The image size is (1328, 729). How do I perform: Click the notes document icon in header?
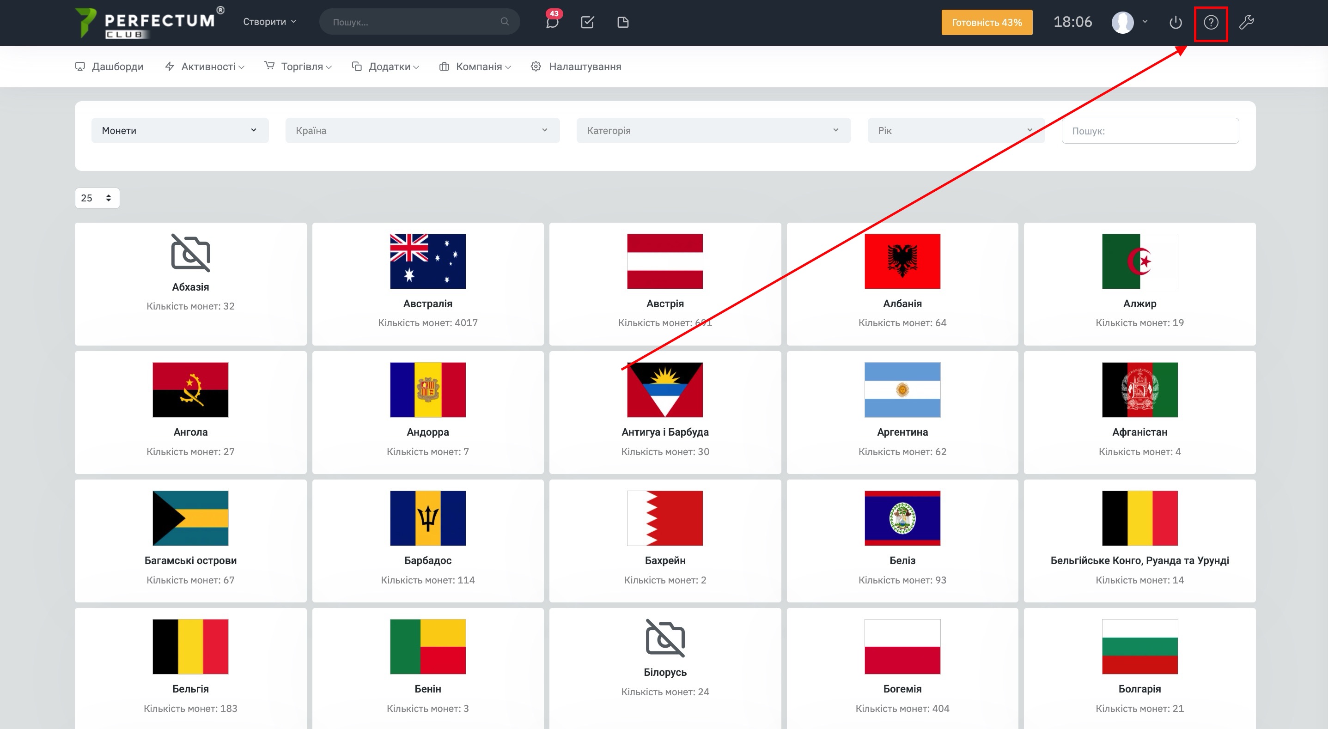pos(623,22)
